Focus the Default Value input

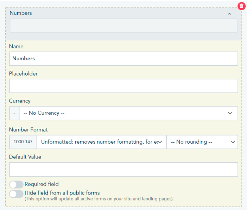point(123,169)
